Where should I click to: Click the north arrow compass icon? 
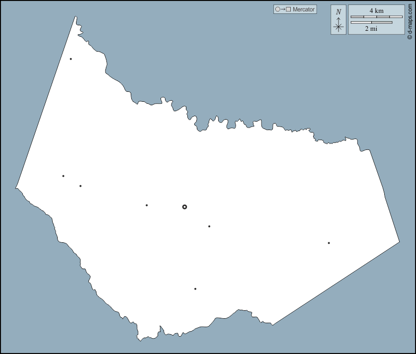[338, 24]
